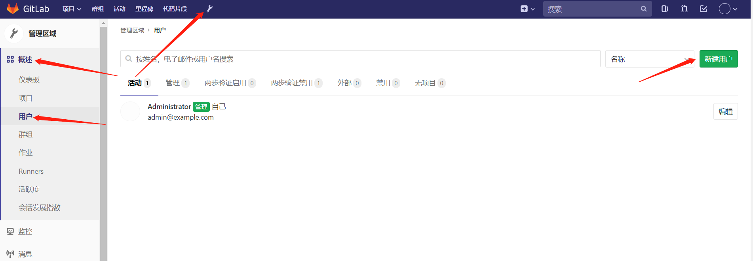Switch to the 两步验证启用 tab
Viewport: 753px width, 261px height.
(x=230, y=83)
